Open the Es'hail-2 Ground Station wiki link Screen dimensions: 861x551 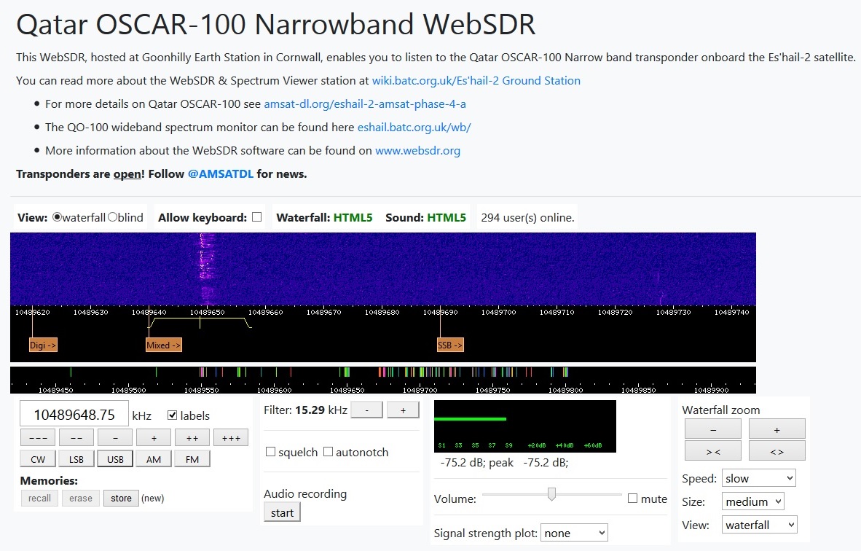[476, 81]
